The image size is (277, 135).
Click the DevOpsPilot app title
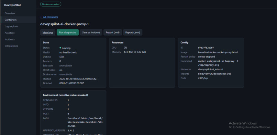pos(12,5)
